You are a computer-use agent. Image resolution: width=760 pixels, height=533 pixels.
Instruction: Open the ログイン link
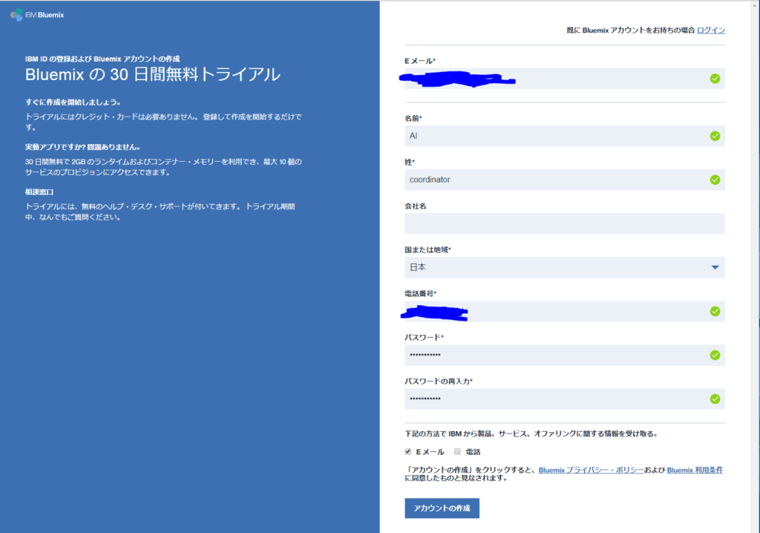coord(711,30)
